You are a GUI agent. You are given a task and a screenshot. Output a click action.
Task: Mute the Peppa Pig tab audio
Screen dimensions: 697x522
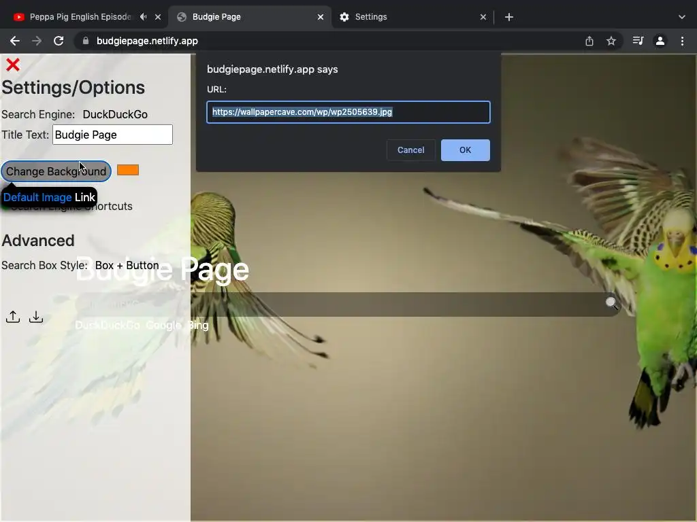(x=143, y=17)
